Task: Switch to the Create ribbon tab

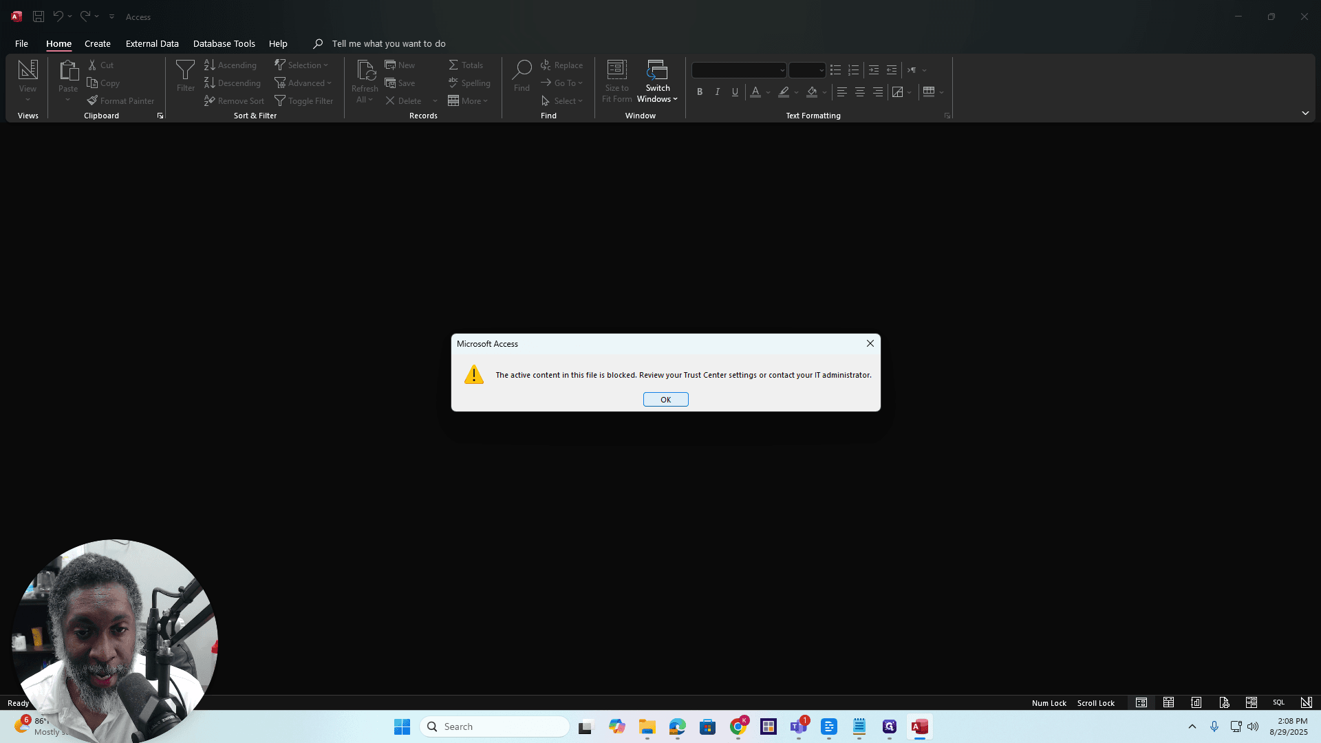Action: coord(98,43)
